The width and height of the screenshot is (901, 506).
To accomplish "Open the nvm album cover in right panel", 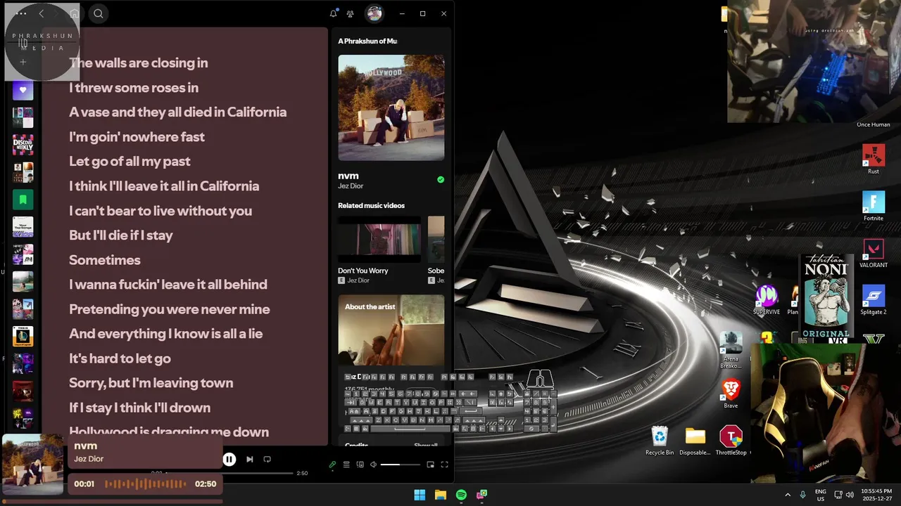I will [391, 108].
